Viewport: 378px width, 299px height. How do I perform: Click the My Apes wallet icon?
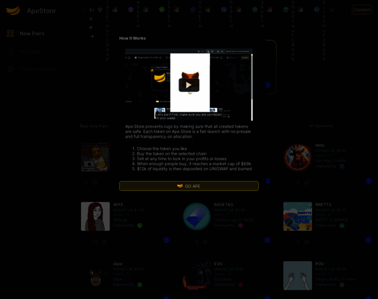click(x=10, y=51)
